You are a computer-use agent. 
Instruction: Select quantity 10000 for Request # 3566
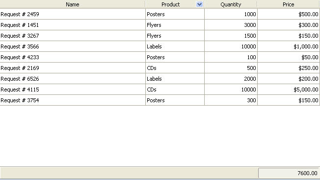point(231,46)
